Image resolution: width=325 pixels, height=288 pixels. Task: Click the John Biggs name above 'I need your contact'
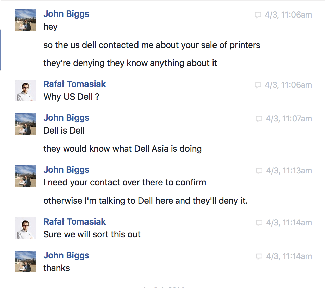pyautogui.click(x=66, y=170)
